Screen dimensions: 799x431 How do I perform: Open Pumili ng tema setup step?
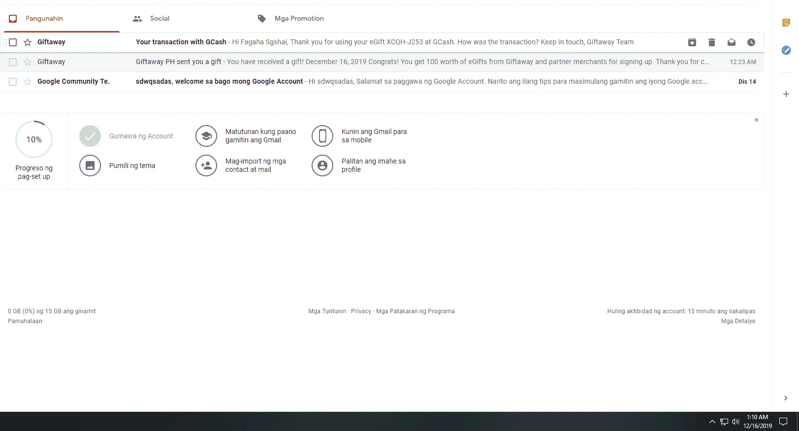click(132, 166)
